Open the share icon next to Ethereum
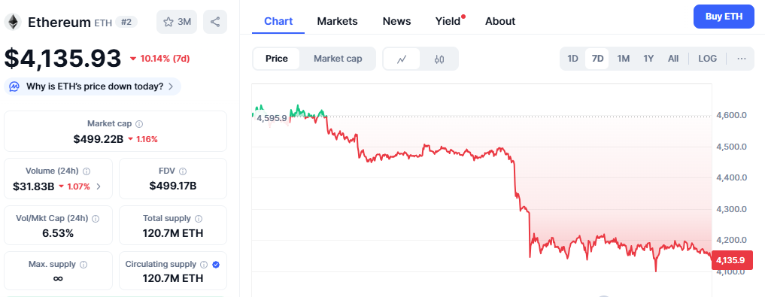This screenshot has height=297, width=765. point(215,22)
